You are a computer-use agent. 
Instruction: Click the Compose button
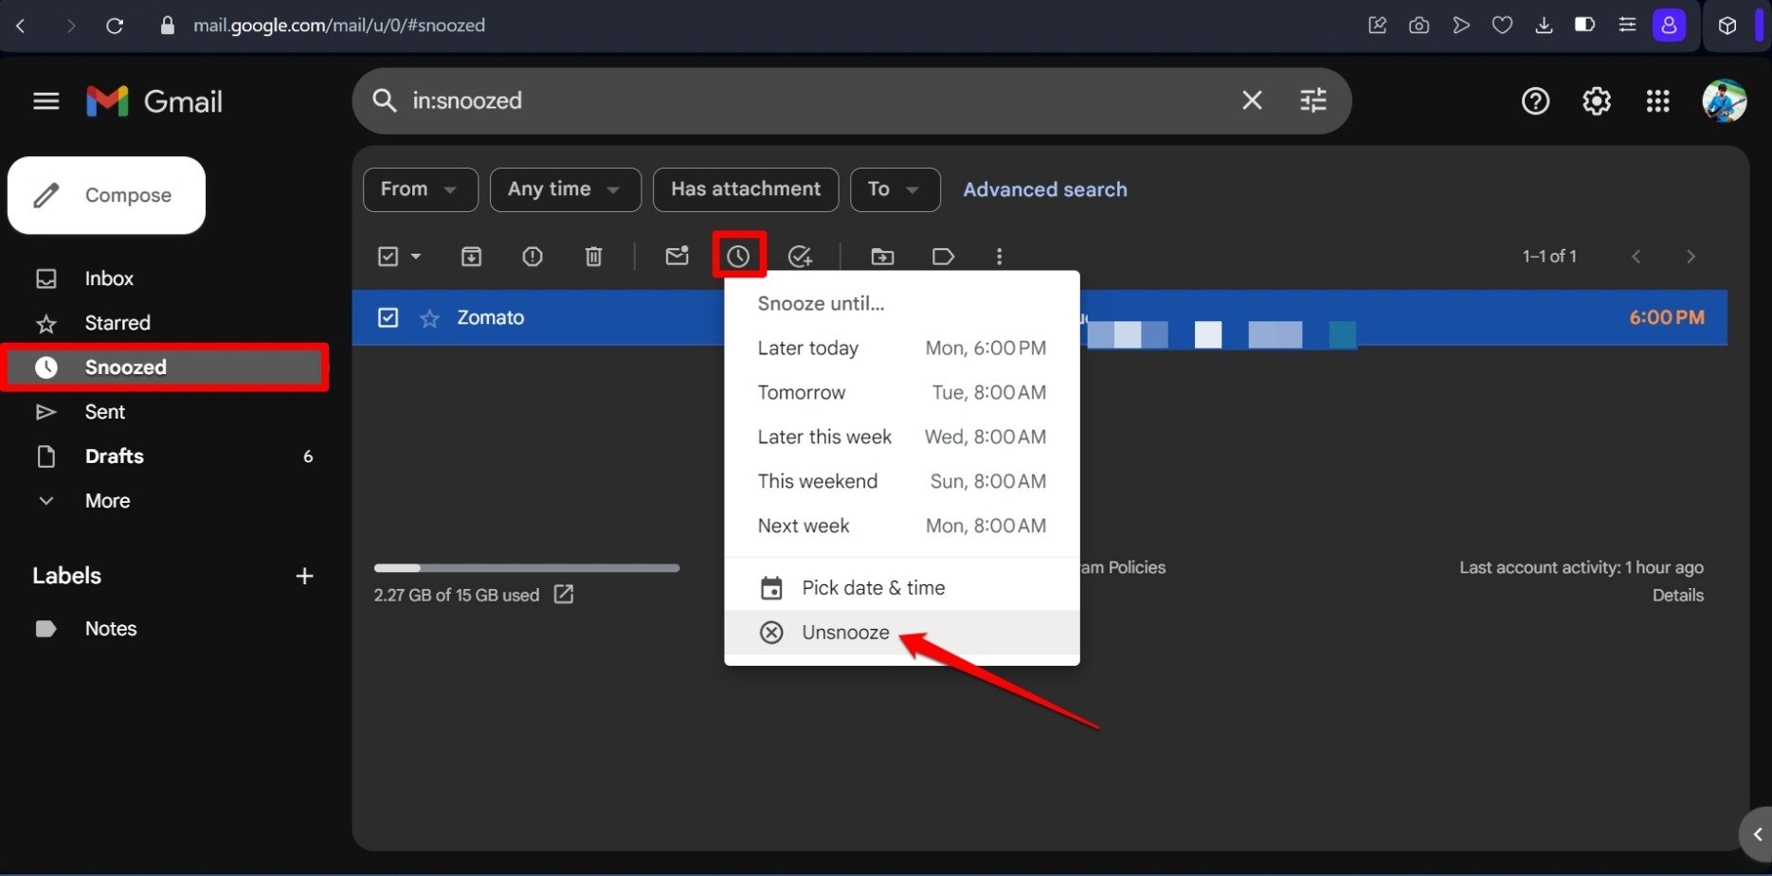coord(106,195)
